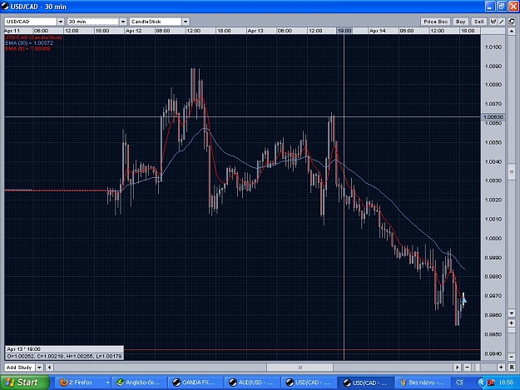
Task: Click the EMA (5) legend label
Action: coord(27,49)
